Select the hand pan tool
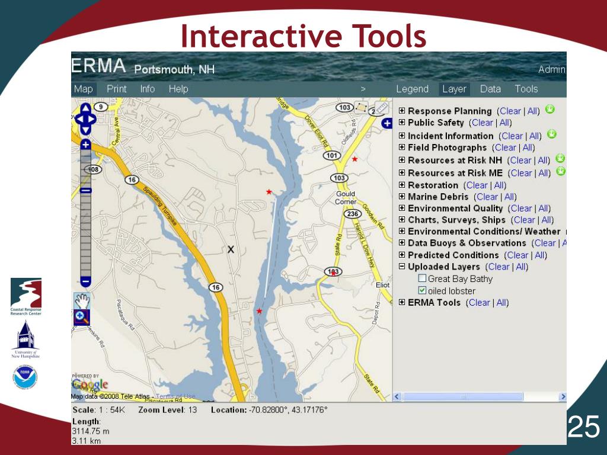The width and height of the screenshot is (607, 455). pyautogui.click(x=82, y=300)
